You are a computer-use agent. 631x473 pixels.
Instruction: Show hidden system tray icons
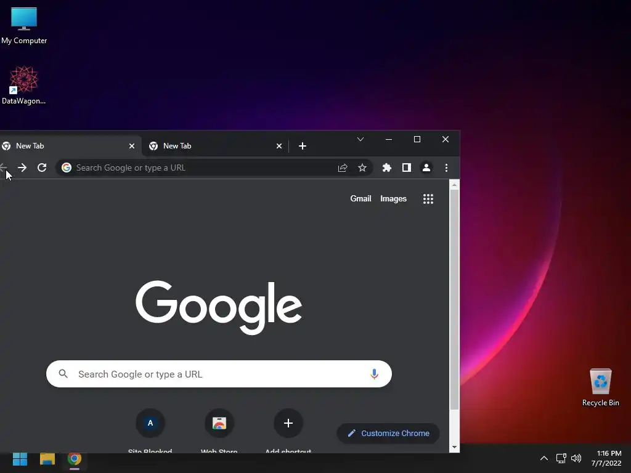(x=543, y=458)
